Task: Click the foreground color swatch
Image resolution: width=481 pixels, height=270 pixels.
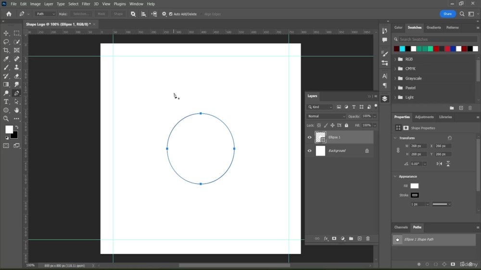Action: pos(9,129)
